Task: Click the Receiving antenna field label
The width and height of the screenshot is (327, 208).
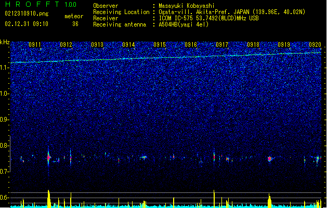Action: coord(120,24)
